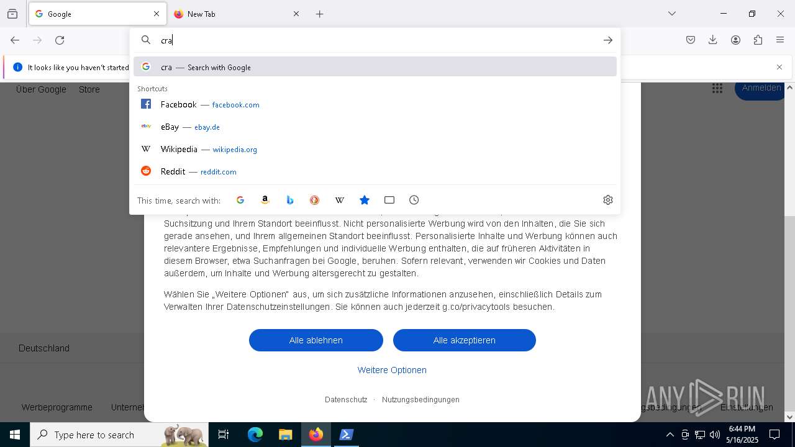Open the volume tray icon
Screen dimensions: 795x447
click(715, 435)
